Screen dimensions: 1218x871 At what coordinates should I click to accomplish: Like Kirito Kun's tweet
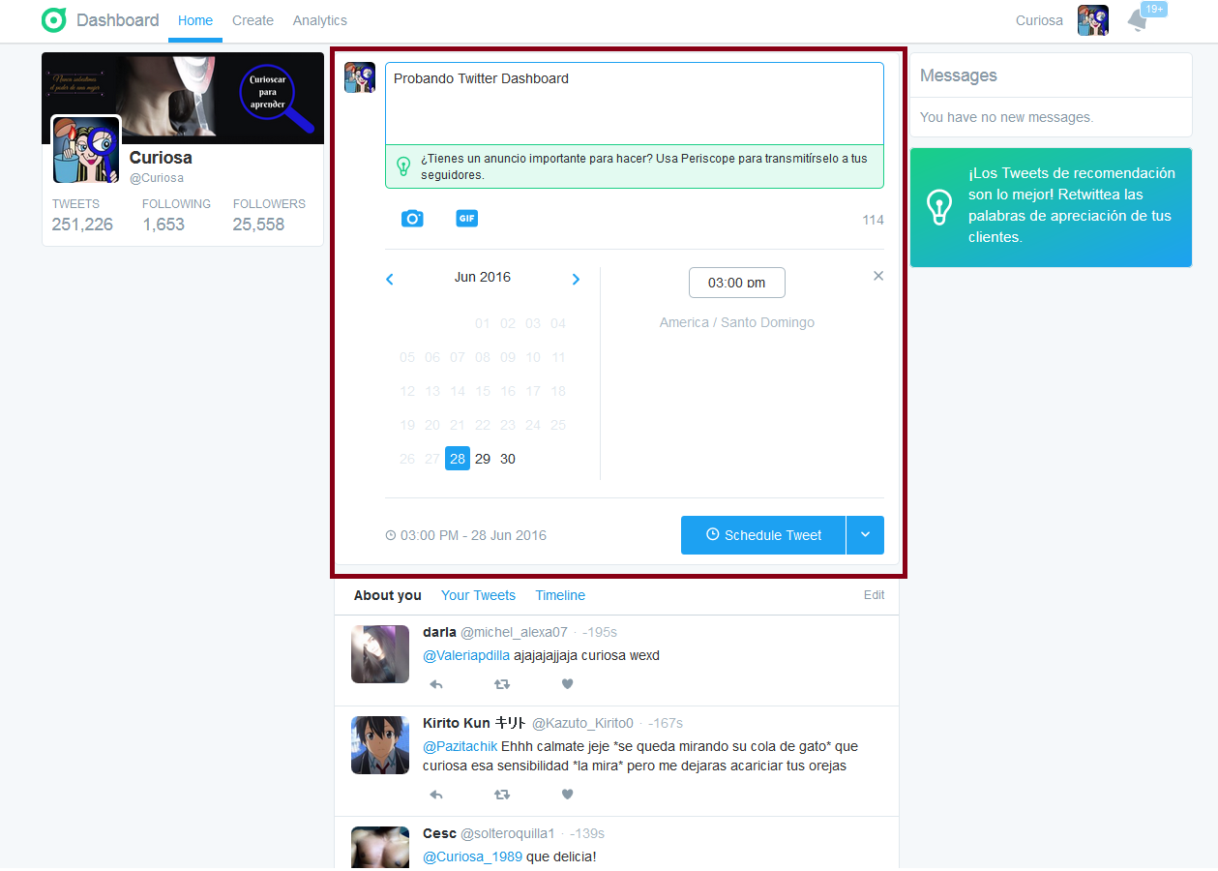[567, 794]
